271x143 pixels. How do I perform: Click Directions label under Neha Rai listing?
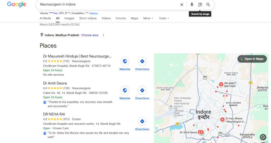(x=142, y=129)
